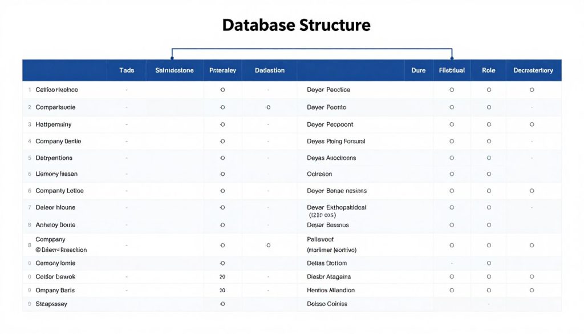Select Decreaterliory circle in Deyer Pecpoont row

pos(532,124)
